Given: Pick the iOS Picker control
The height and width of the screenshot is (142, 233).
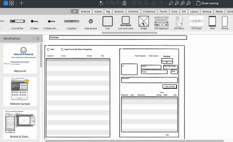Looking at the screenshot, I should 196,23.
